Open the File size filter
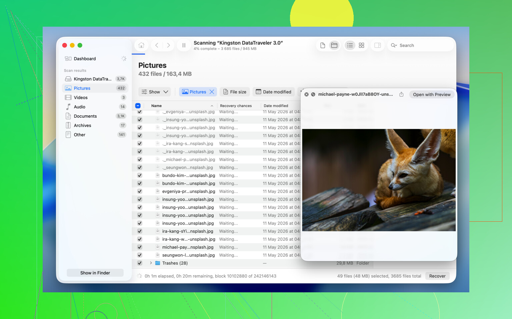Image resolution: width=512 pixels, height=319 pixels. tap(235, 92)
